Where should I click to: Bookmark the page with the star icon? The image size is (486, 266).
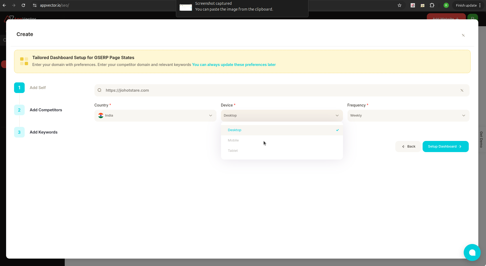[399, 5]
